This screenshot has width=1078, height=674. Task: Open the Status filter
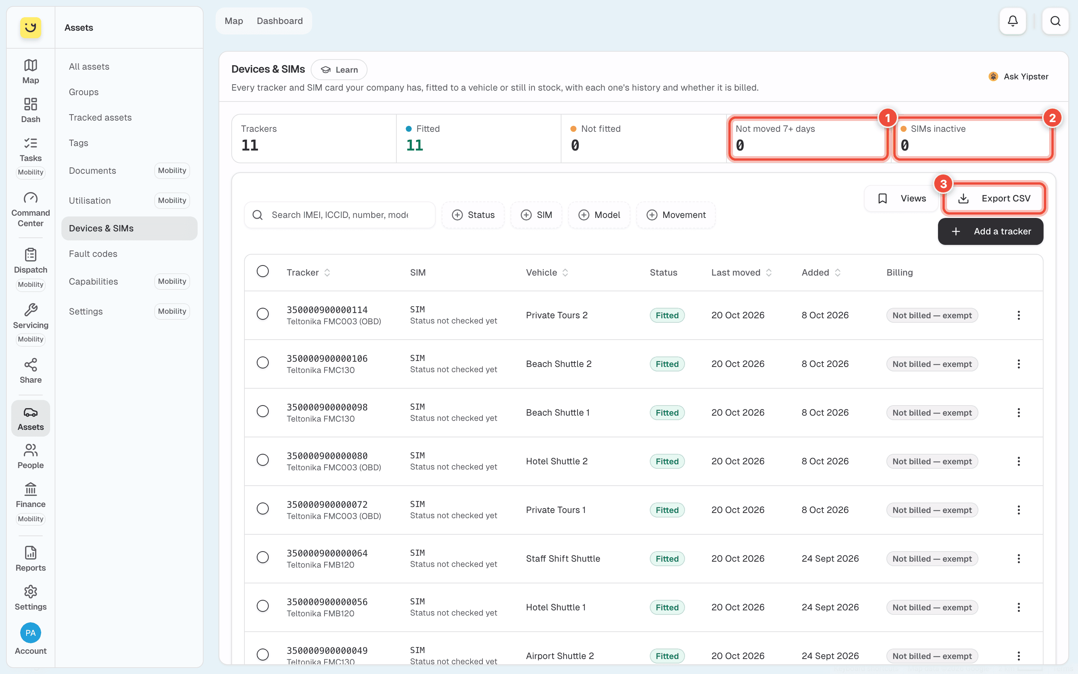pos(473,215)
